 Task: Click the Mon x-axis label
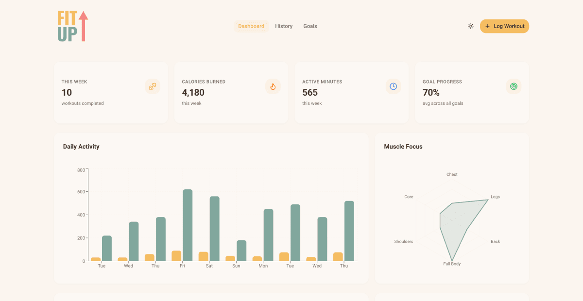tap(263, 266)
